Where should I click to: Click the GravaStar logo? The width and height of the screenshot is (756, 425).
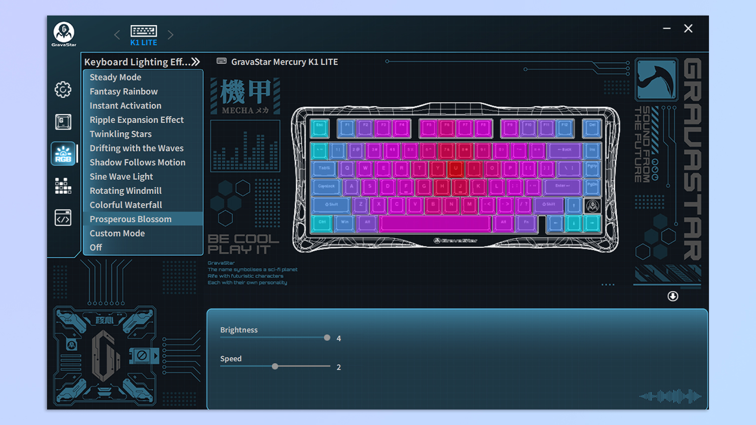[64, 34]
